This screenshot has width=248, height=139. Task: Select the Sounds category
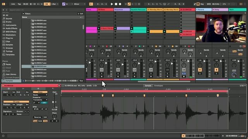pyautogui.click(x=9, y=19)
